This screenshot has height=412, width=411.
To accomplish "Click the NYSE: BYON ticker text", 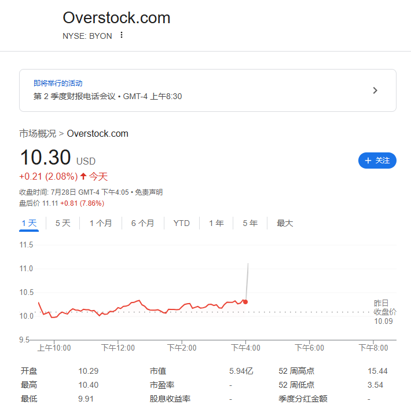I will (x=87, y=36).
